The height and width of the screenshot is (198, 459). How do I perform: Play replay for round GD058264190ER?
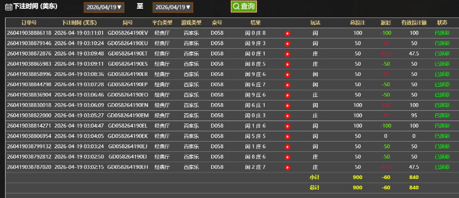287,75
